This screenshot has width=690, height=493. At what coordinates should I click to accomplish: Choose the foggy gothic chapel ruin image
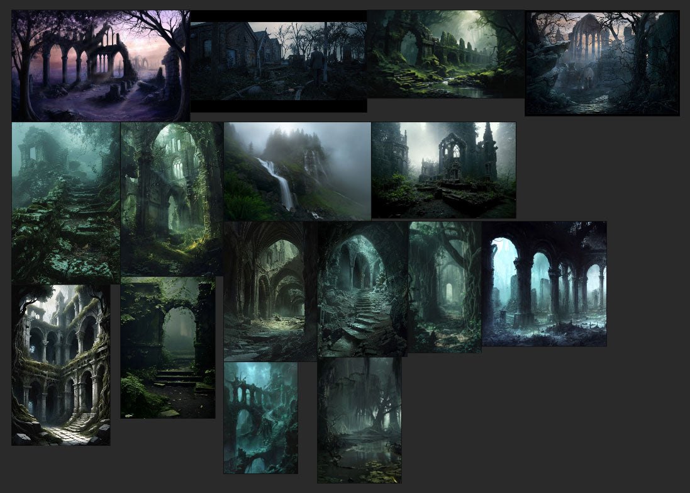click(x=443, y=170)
